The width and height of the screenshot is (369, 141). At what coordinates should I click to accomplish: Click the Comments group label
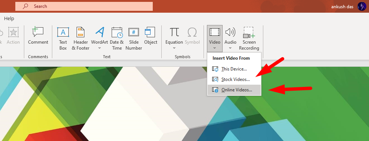tap(38, 57)
